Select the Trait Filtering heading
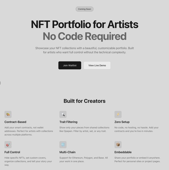 pos(68,122)
